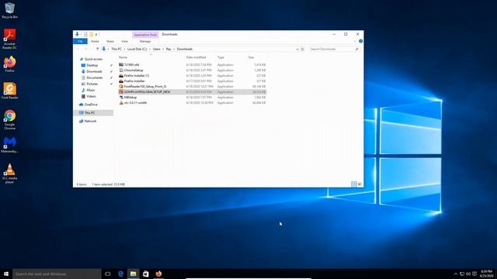Viewport: 497px width, 279px height.
Task: Open the Recycle Bin desktop icon
Action: 9,10
